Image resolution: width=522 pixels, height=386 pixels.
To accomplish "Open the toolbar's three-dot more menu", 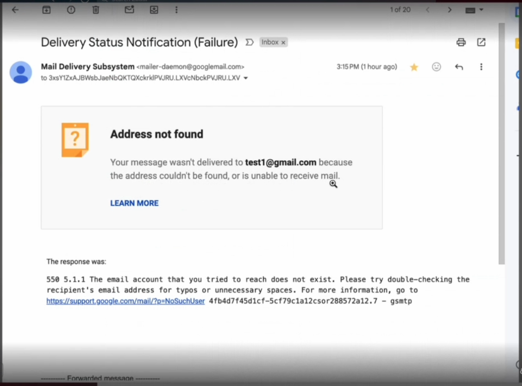I will click(176, 10).
